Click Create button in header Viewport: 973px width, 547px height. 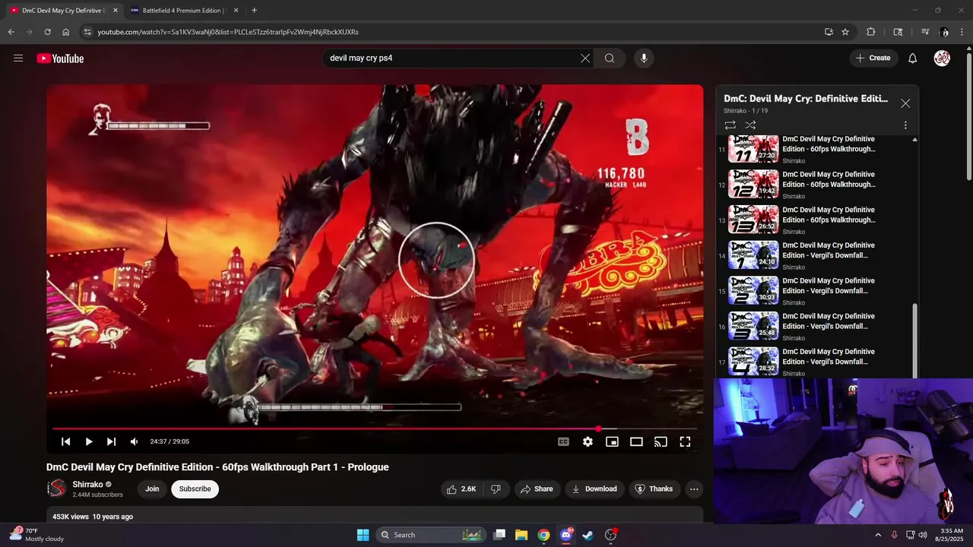873,58
